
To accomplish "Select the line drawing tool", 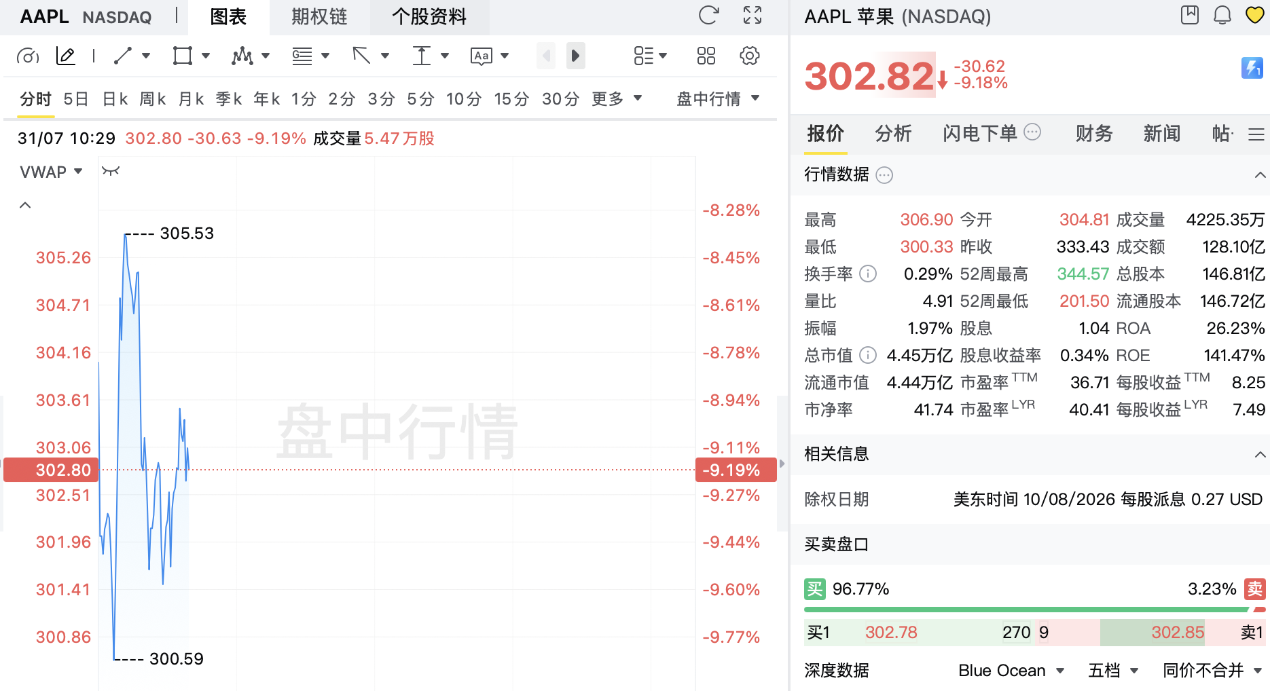I will click(x=123, y=56).
